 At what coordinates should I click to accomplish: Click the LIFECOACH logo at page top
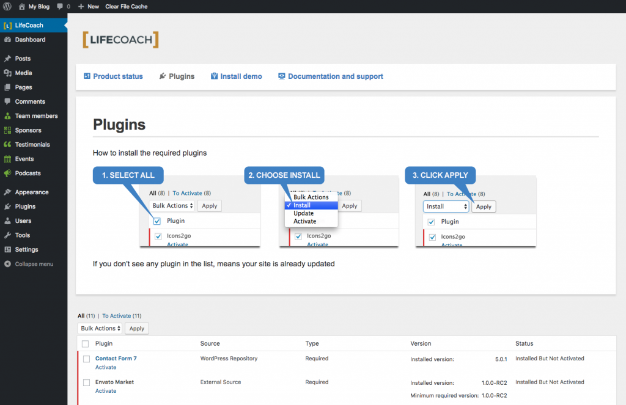[x=120, y=40]
